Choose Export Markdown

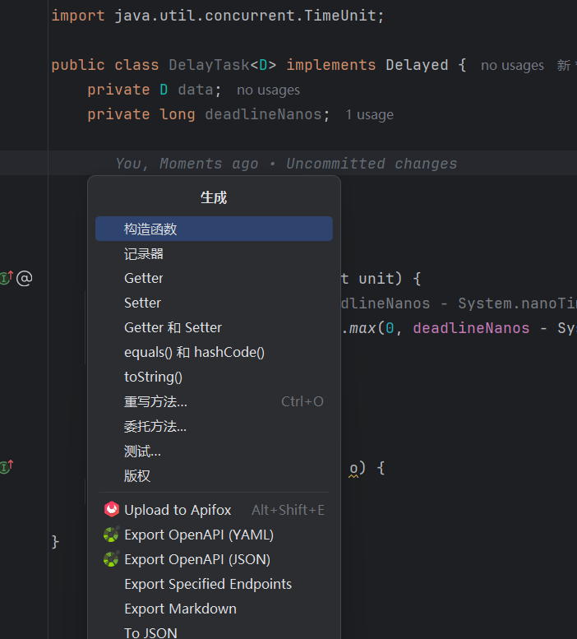click(214, 609)
